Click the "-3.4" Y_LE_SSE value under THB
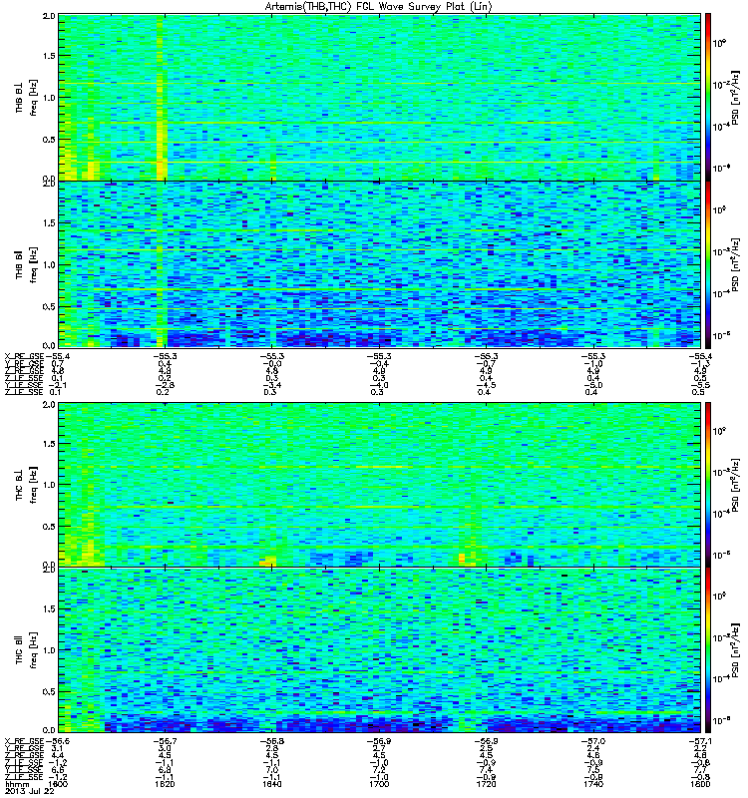The width and height of the screenshot is (748, 798). tap(271, 385)
